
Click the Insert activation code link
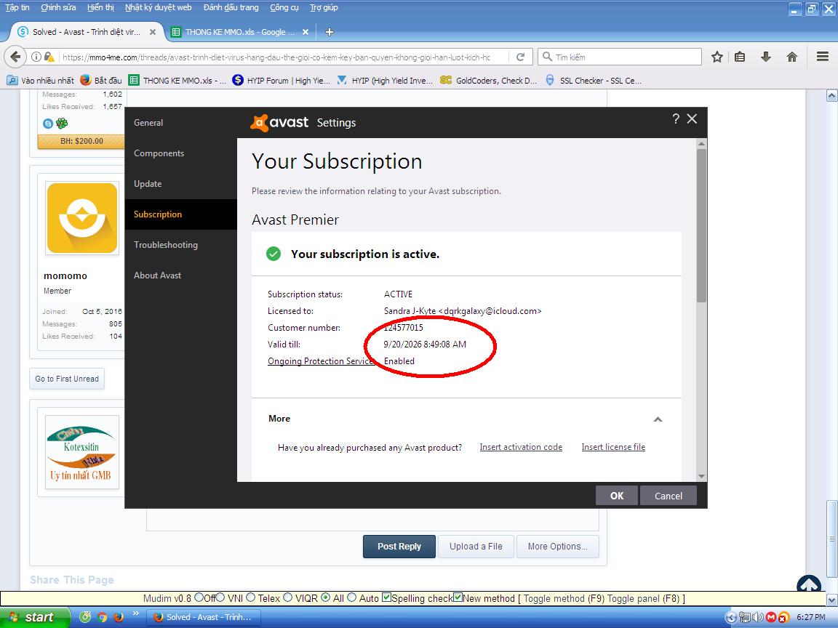tap(521, 447)
